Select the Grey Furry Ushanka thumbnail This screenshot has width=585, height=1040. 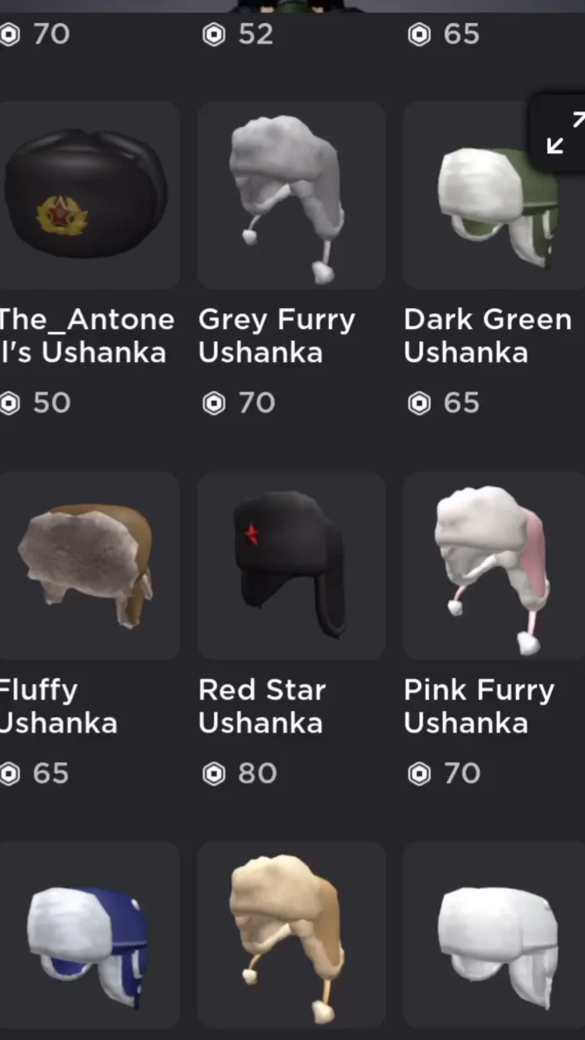(291, 195)
